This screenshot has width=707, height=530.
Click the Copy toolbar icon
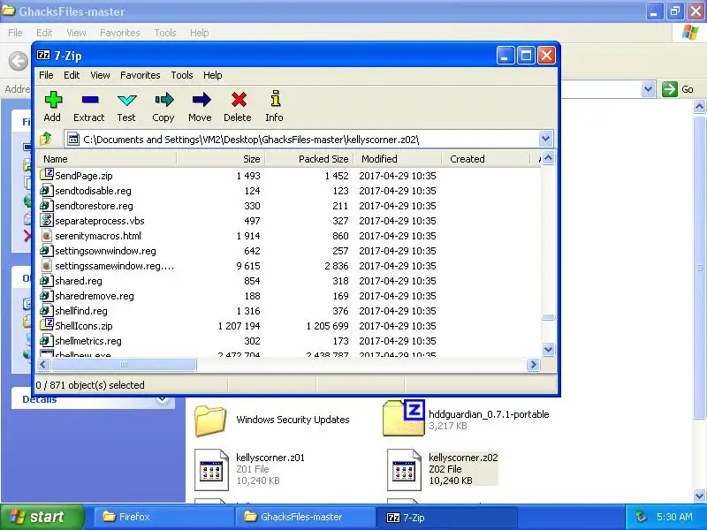(x=163, y=100)
